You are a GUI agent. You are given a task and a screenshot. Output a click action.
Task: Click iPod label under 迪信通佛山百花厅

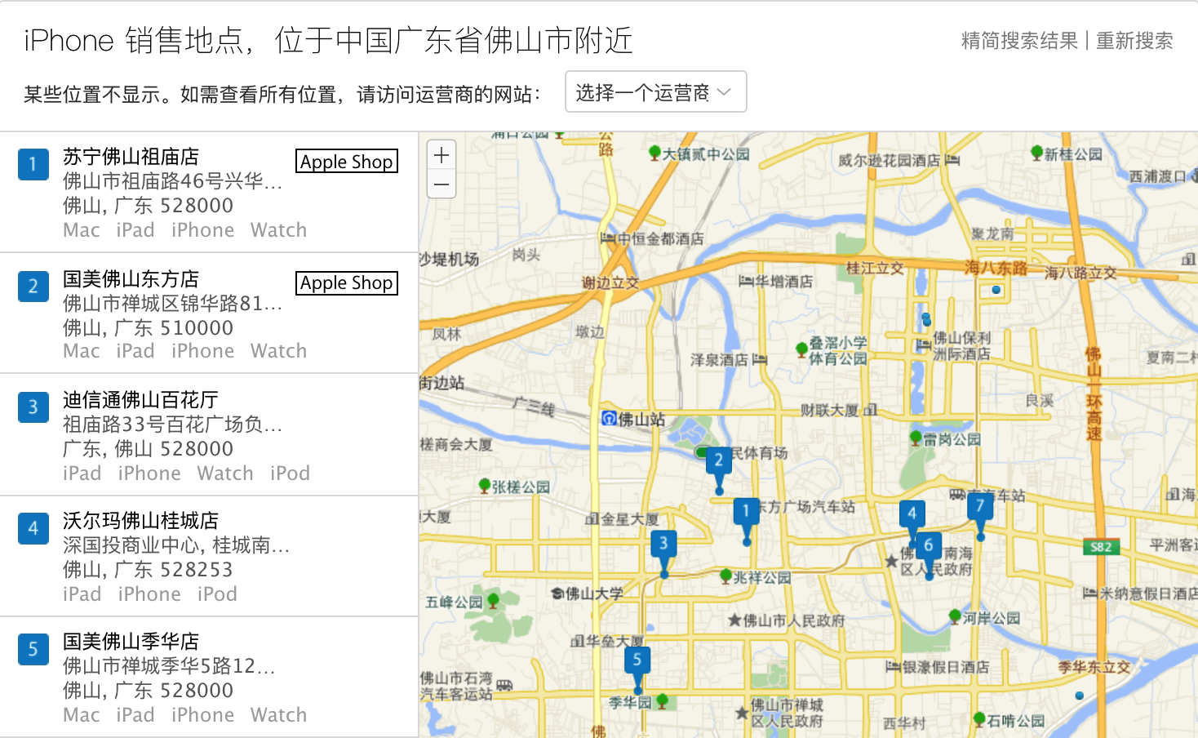pyautogui.click(x=291, y=473)
